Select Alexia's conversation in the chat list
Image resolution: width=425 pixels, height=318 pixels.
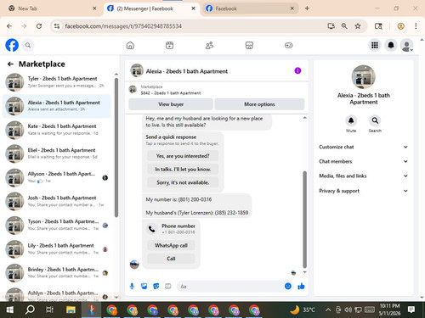click(x=57, y=106)
